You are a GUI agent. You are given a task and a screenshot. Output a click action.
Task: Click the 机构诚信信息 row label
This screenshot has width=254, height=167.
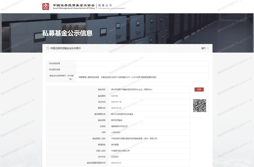(54, 64)
